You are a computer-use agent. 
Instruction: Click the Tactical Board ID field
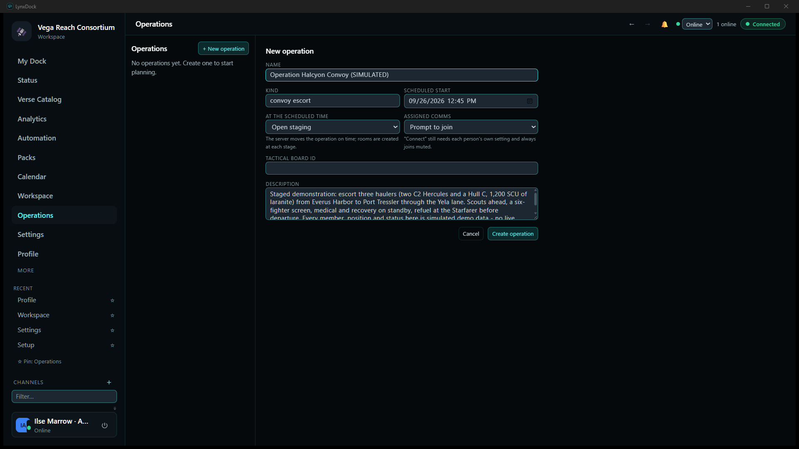click(402, 168)
